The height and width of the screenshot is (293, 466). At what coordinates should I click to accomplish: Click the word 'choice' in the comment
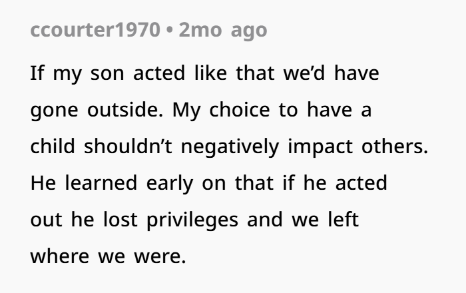239,110
